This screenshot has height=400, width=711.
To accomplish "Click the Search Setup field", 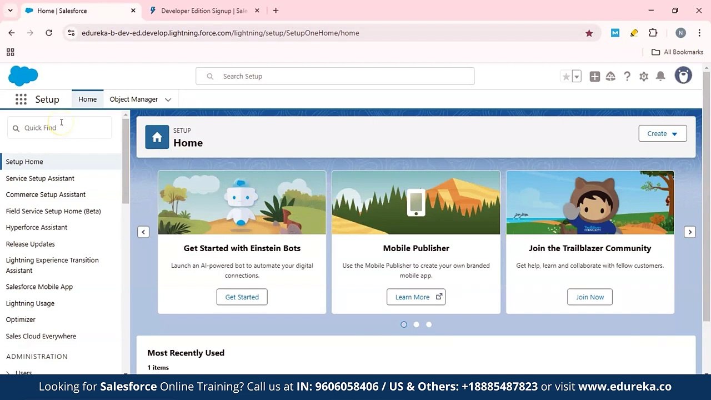I will coord(335,76).
